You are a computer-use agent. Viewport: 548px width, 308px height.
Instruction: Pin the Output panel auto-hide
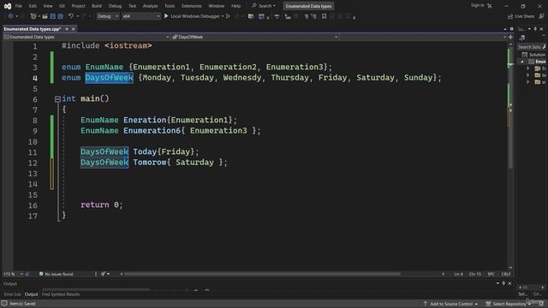tap(503, 283)
